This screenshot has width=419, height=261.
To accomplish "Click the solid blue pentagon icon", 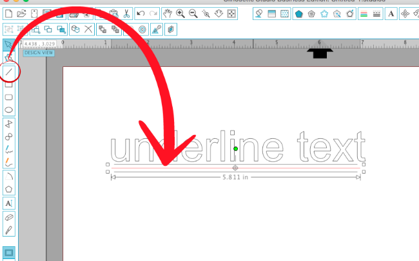I will (x=298, y=14).
